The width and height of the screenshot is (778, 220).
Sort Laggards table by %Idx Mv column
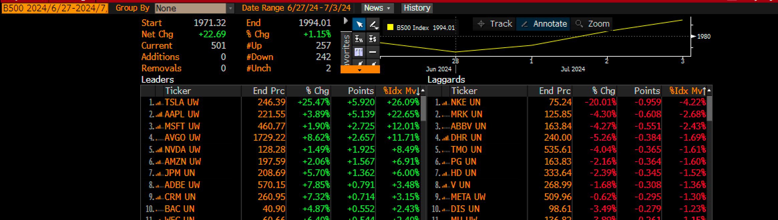(x=685, y=91)
